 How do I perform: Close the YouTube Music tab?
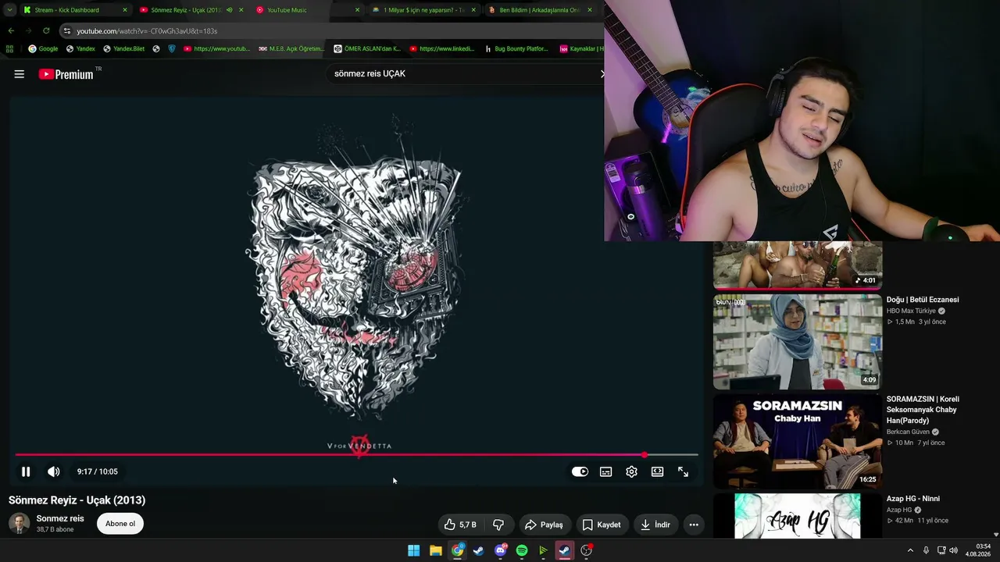(357, 10)
